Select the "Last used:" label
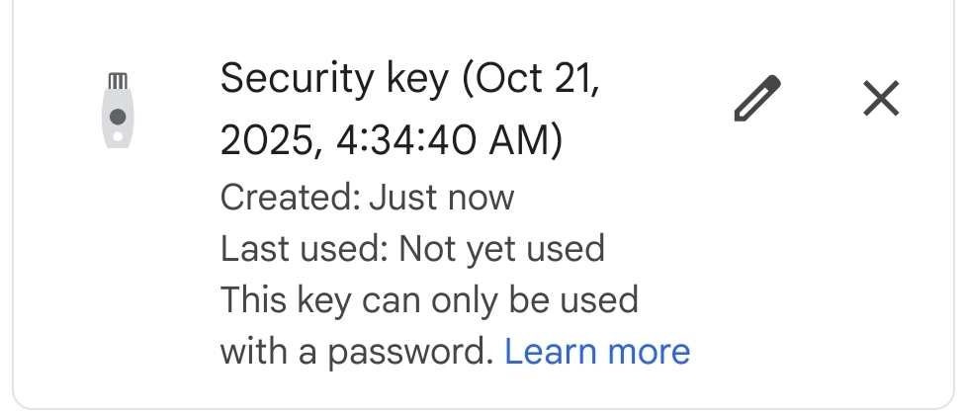 coord(304,248)
